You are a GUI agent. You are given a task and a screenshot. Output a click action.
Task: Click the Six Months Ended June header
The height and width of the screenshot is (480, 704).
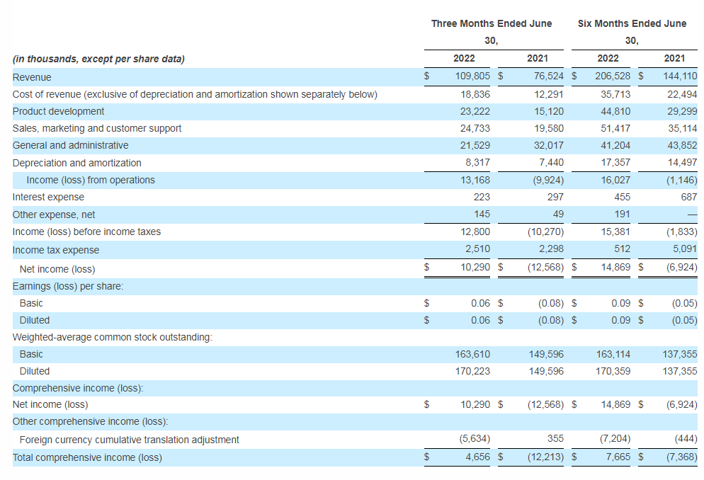[x=632, y=23]
